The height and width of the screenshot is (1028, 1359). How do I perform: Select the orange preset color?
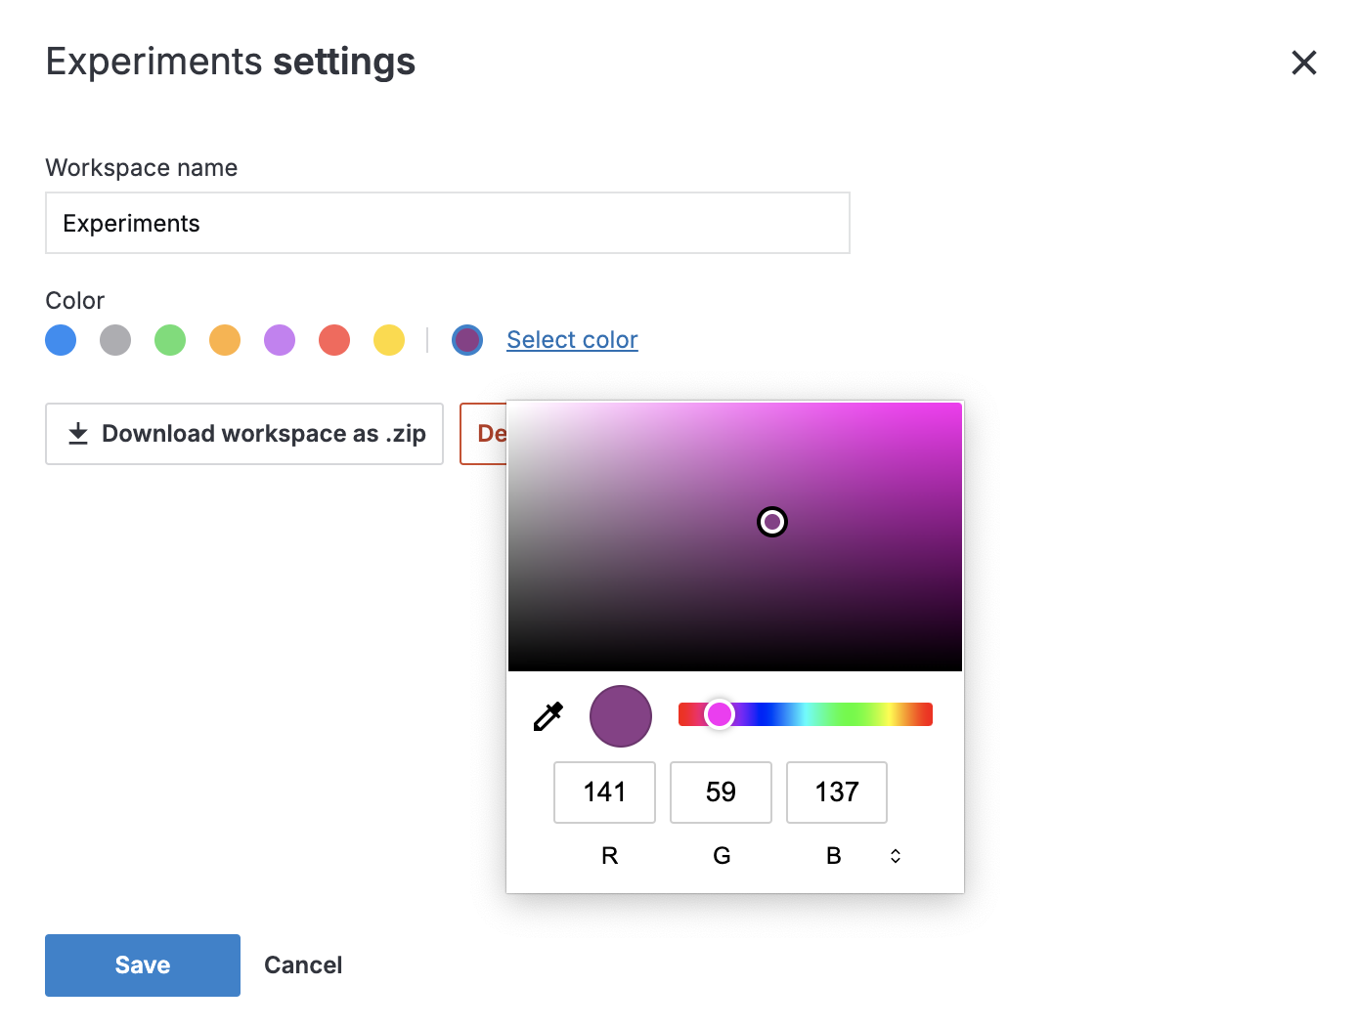pyautogui.click(x=224, y=339)
